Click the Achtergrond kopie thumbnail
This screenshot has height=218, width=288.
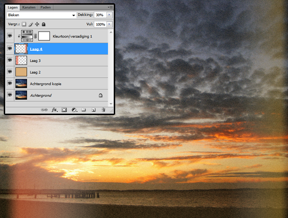coord(21,83)
